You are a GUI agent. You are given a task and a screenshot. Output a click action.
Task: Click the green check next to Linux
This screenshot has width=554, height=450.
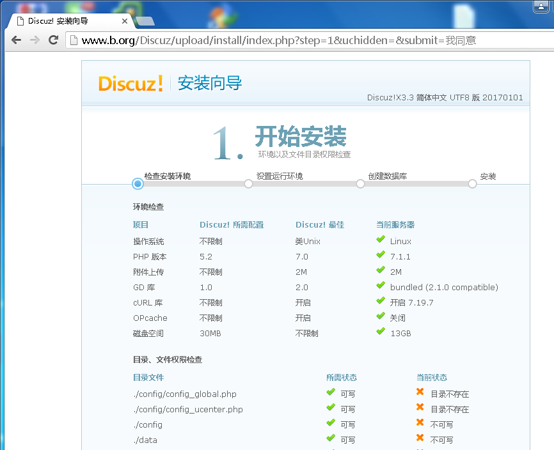tap(381, 240)
